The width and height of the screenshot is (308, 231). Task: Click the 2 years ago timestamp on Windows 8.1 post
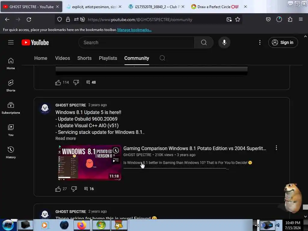(x=97, y=105)
